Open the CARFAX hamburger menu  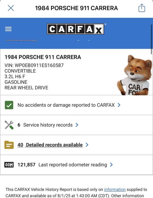point(8,29)
